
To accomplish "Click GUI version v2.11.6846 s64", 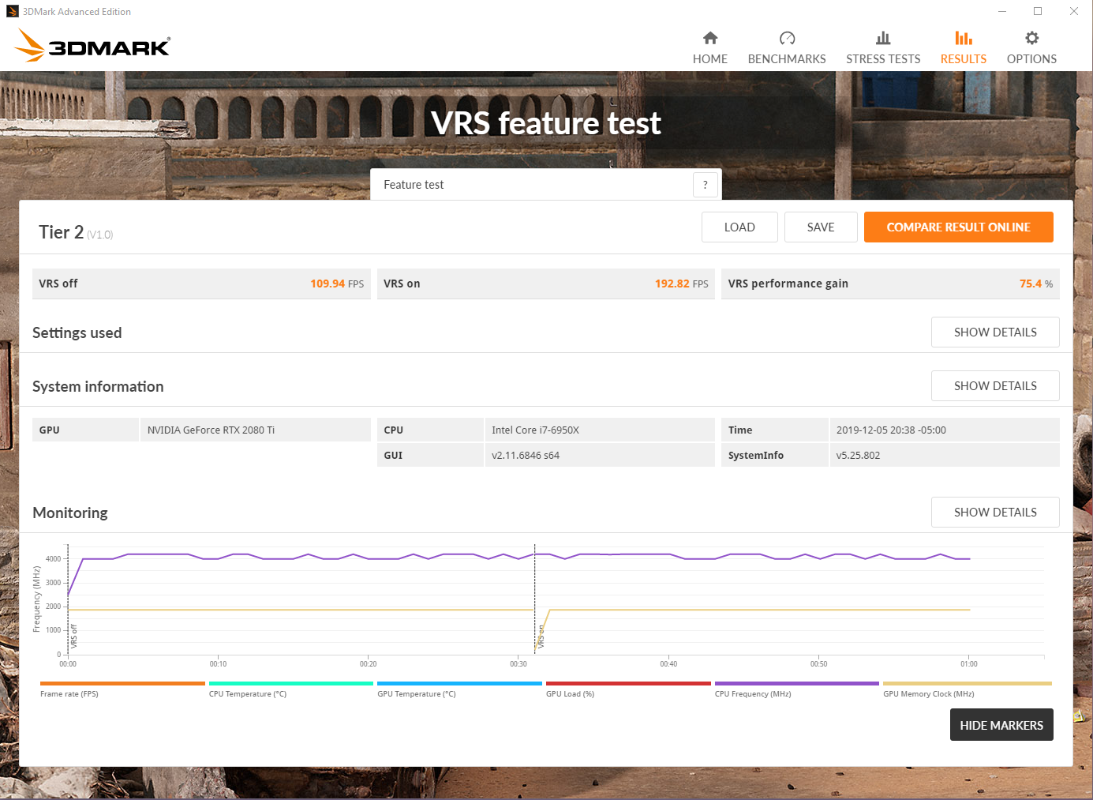I will pos(526,456).
